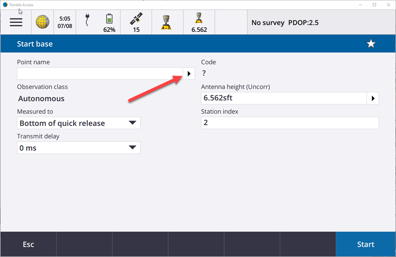Click the Station index field
The width and height of the screenshot is (396, 257).
tap(290, 123)
